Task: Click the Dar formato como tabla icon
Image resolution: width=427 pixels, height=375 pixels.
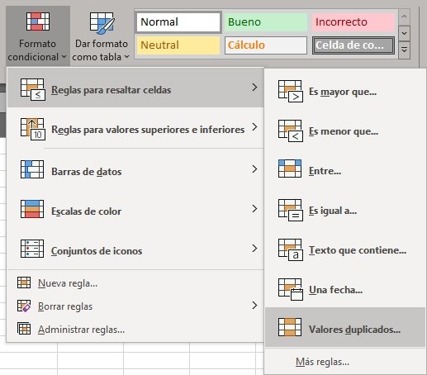Action: (x=102, y=22)
